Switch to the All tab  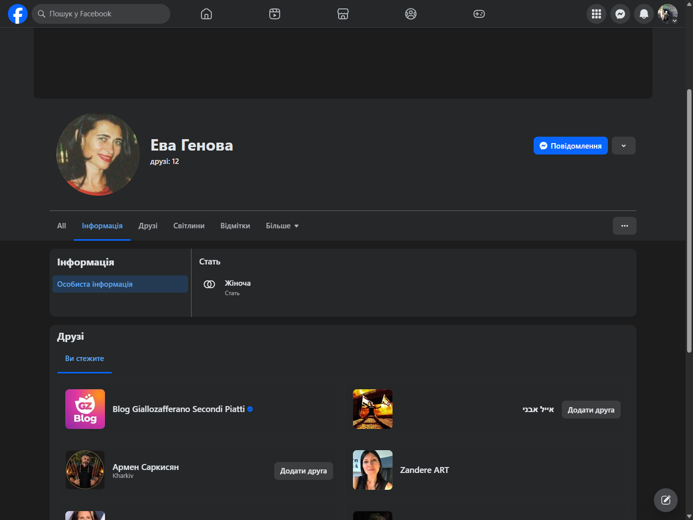[x=61, y=226]
